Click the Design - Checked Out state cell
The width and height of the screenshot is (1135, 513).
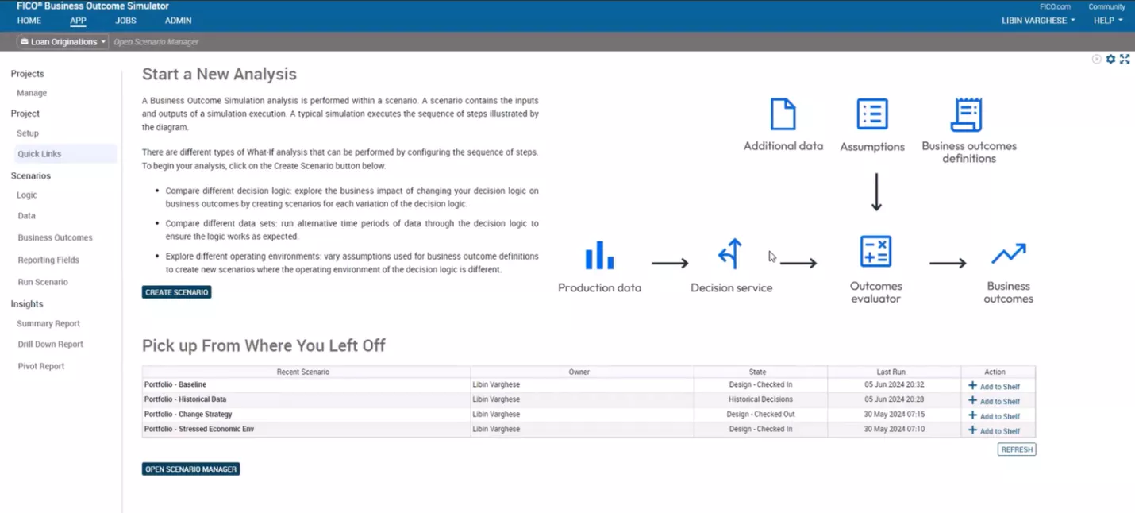pyautogui.click(x=760, y=415)
